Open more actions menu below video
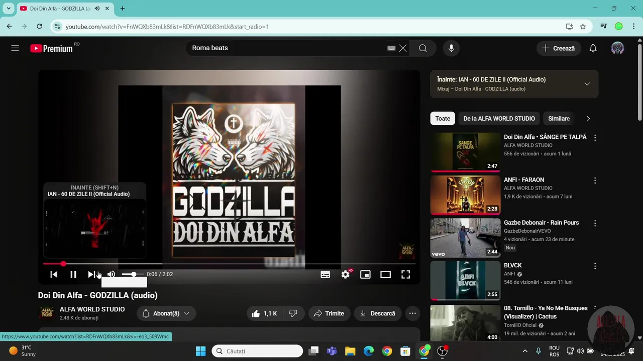This screenshot has width=643, height=361. (x=412, y=313)
